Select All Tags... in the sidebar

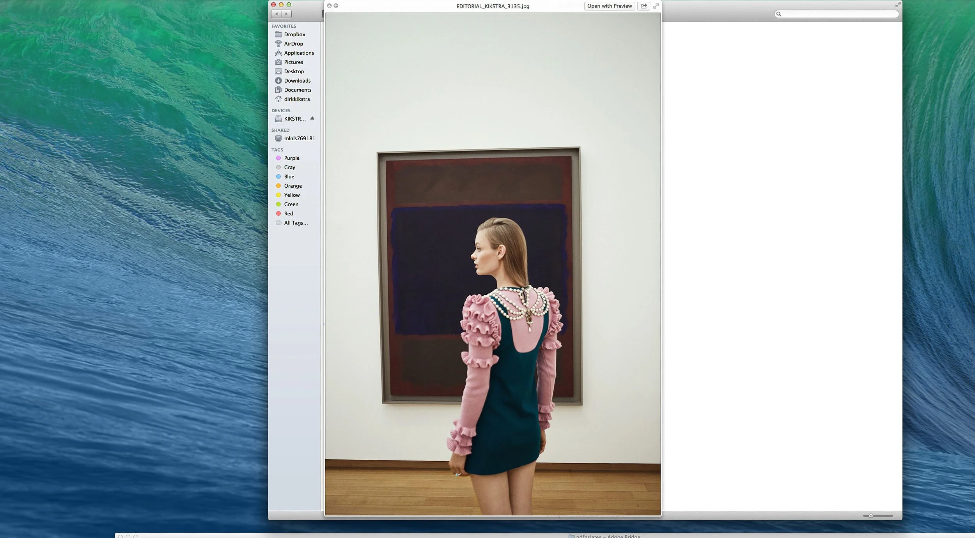tap(296, 223)
